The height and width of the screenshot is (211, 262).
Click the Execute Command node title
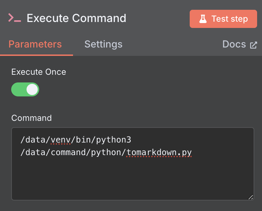click(x=77, y=18)
